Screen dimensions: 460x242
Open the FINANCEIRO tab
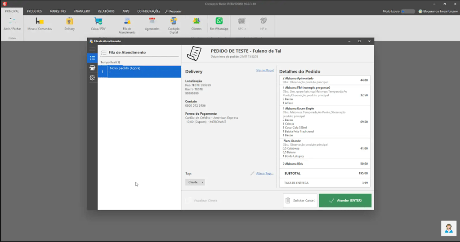coord(82,11)
